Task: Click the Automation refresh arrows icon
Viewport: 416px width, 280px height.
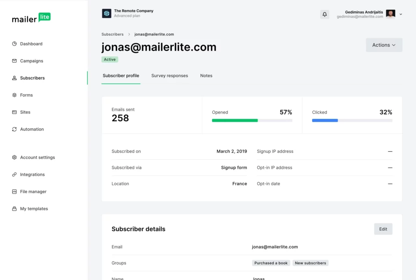Action: (x=14, y=129)
